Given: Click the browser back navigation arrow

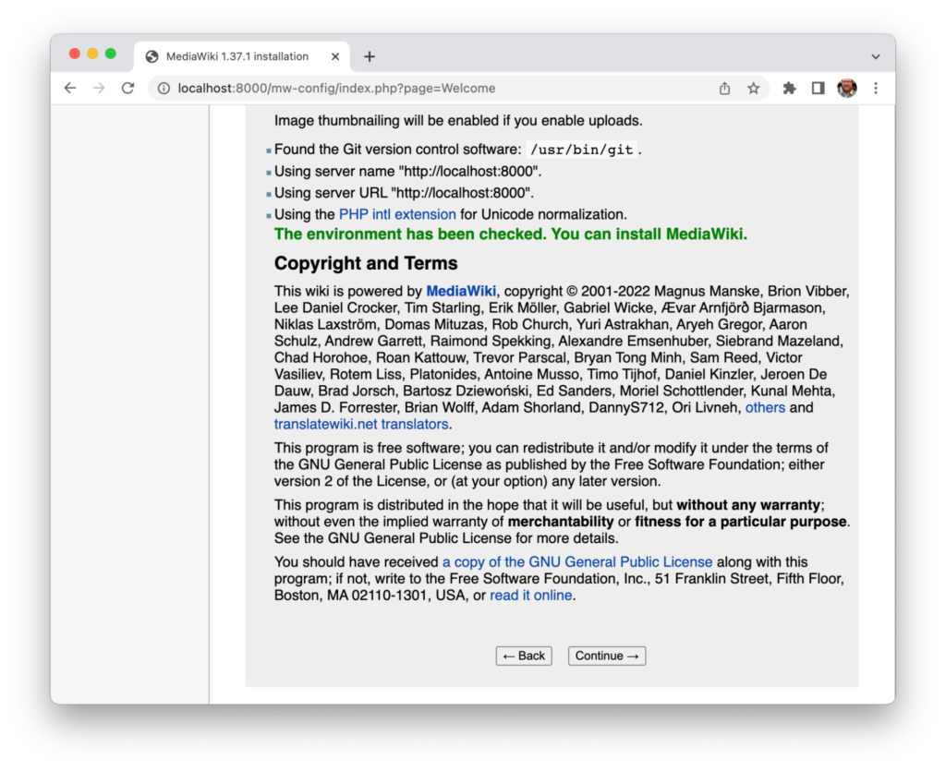Looking at the screenshot, I should coord(70,88).
